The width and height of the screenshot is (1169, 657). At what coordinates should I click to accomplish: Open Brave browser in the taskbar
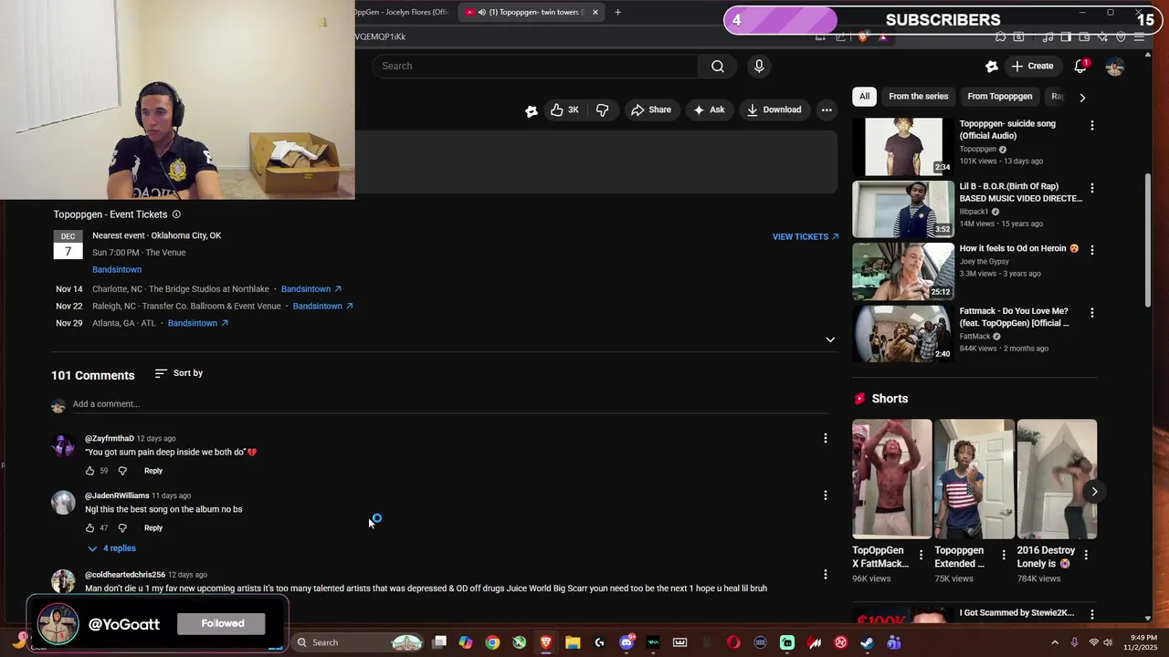(x=546, y=642)
